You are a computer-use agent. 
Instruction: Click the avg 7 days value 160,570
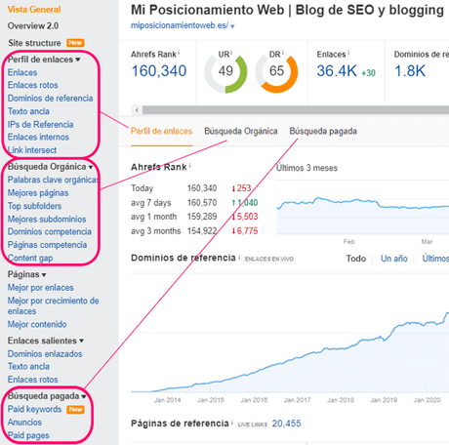[x=202, y=203]
